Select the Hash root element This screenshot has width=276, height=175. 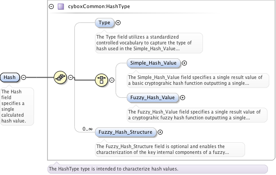tap(10, 77)
